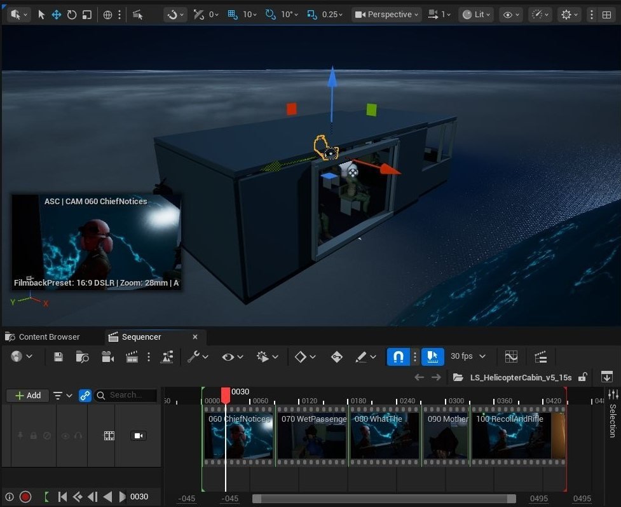This screenshot has width=621, height=507.
Task: Toggle world/local coordinate space globe icon
Action: [107, 15]
